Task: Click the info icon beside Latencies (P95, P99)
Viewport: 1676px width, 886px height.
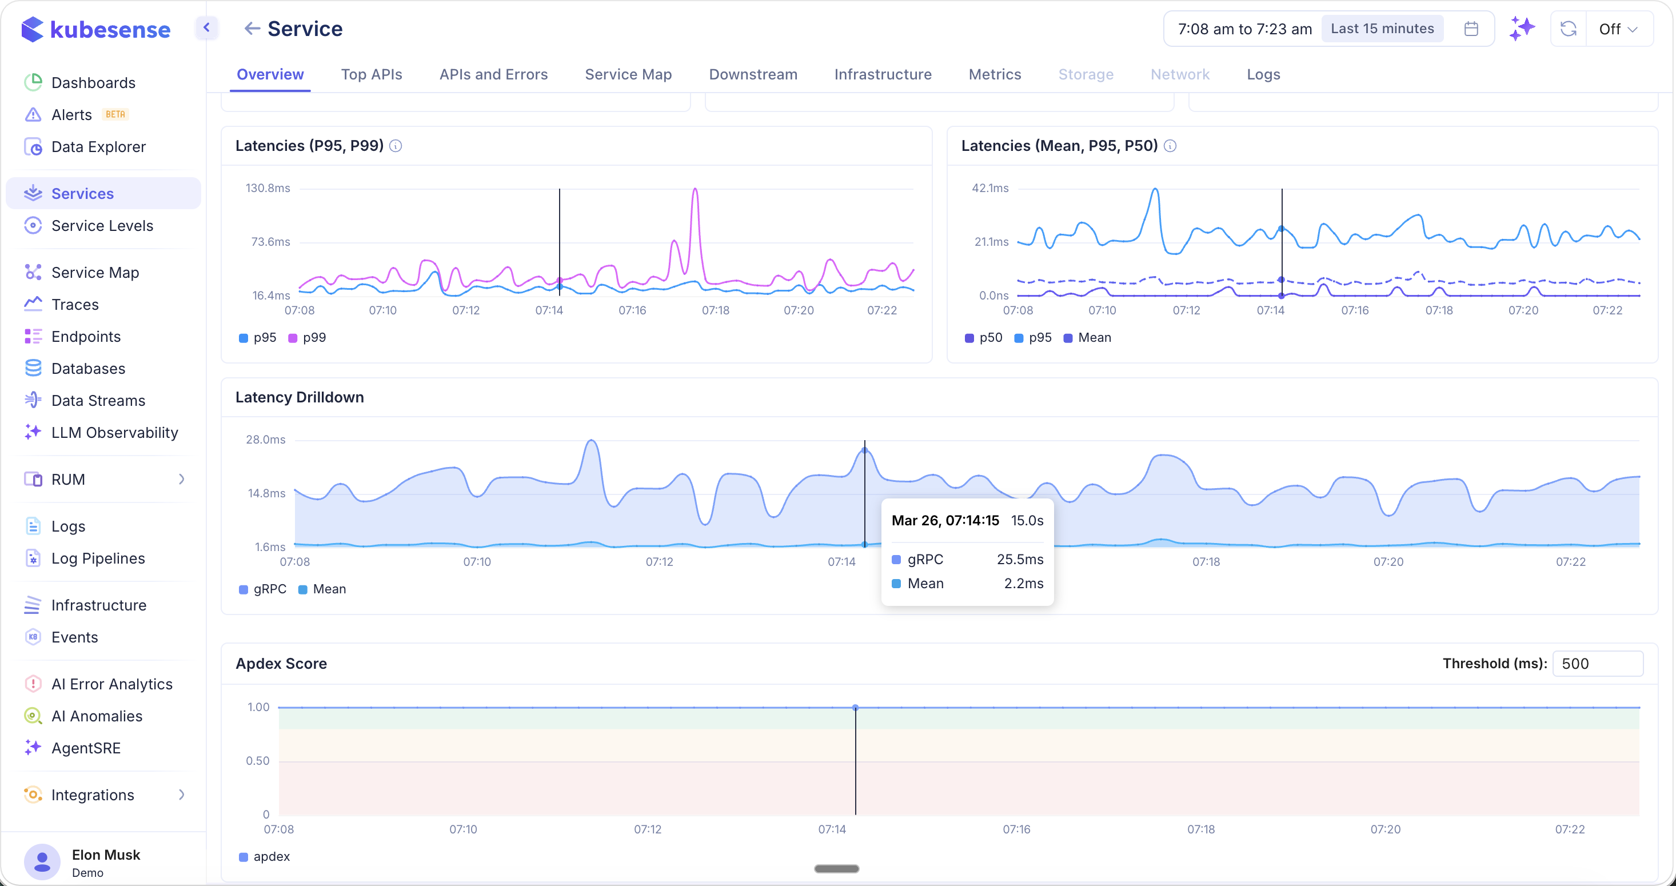Action: (x=396, y=146)
